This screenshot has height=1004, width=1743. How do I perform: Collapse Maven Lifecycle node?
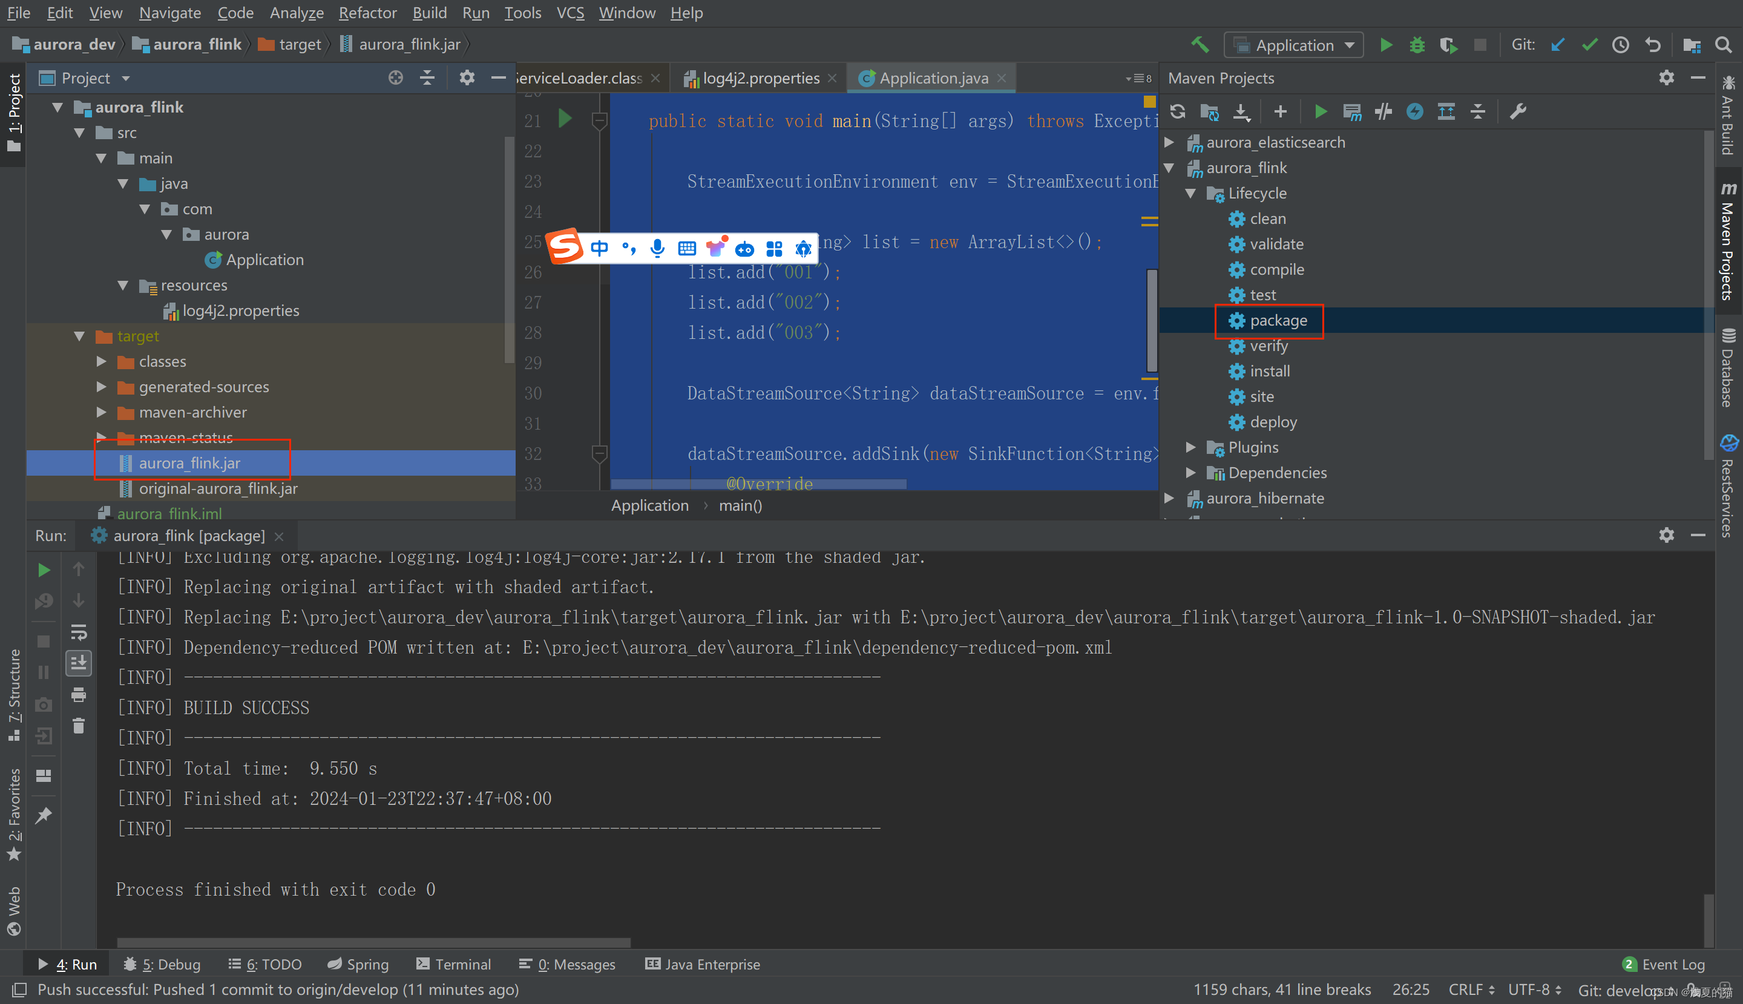(x=1190, y=194)
